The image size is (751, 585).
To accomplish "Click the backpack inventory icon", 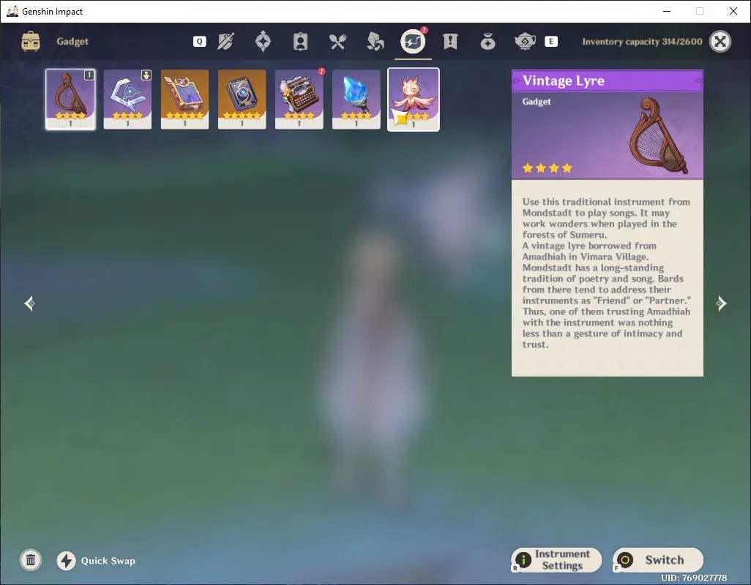I will coord(31,42).
